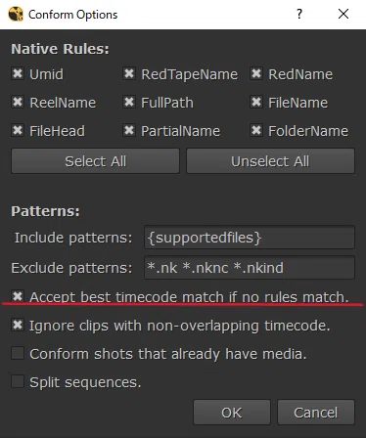Click the Nuke application icon in title bar
The height and width of the screenshot is (438, 366).
coord(16,14)
